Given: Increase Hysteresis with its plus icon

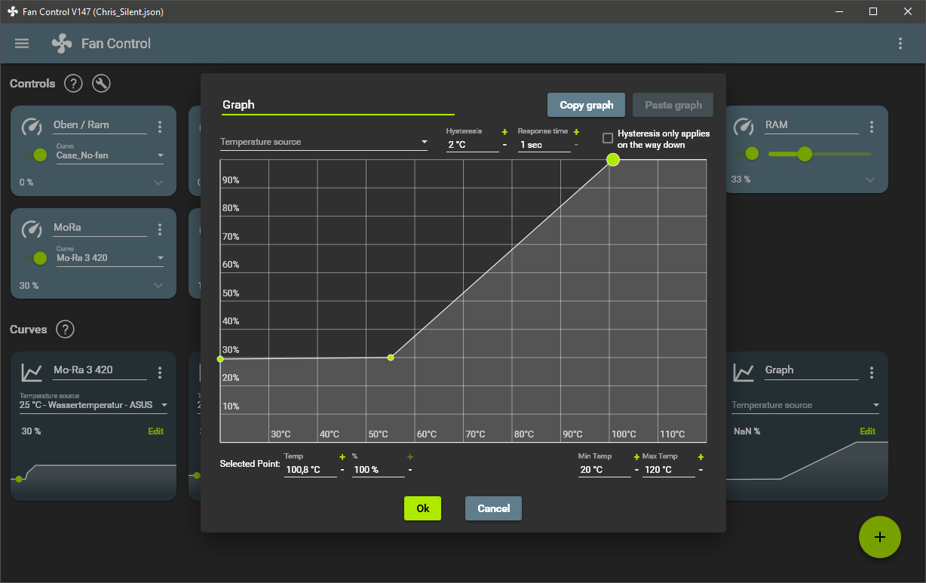Looking at the screenshot, I should (x=504, y=131).
